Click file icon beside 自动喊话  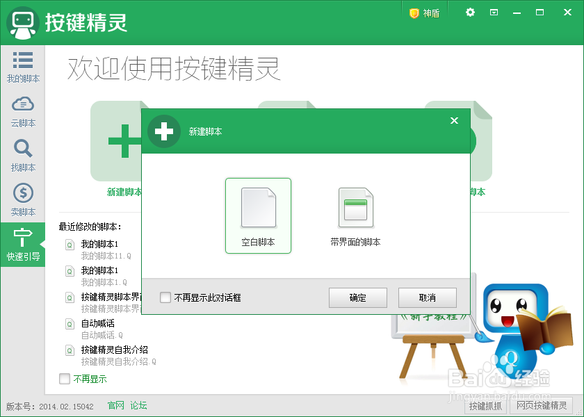click(70, 324)
